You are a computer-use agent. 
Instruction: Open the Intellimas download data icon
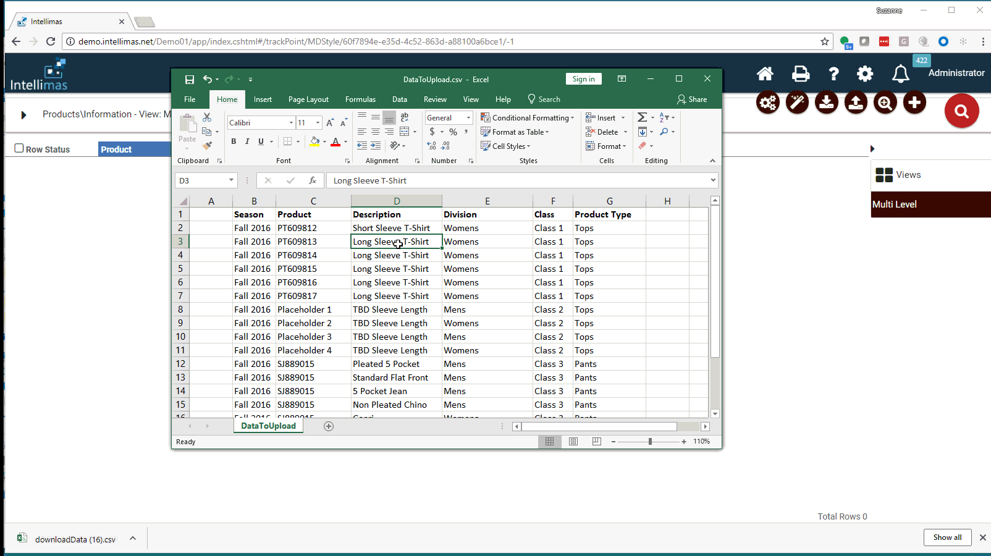(x=826, y=103)
